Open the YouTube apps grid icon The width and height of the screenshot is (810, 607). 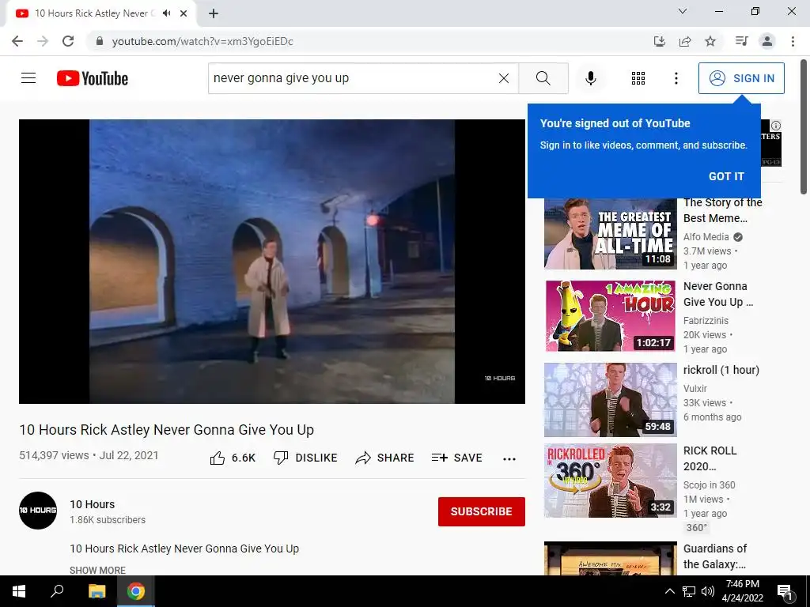tap(638, 78)
